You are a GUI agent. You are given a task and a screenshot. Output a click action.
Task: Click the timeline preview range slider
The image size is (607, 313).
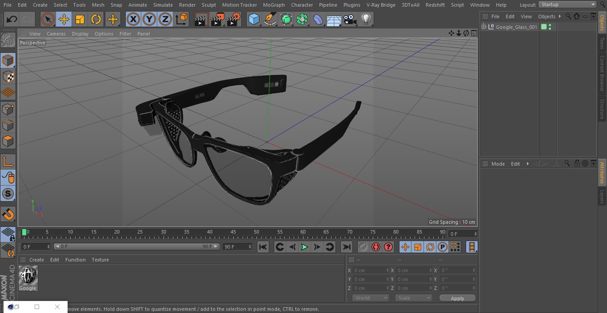coord(137,246)
